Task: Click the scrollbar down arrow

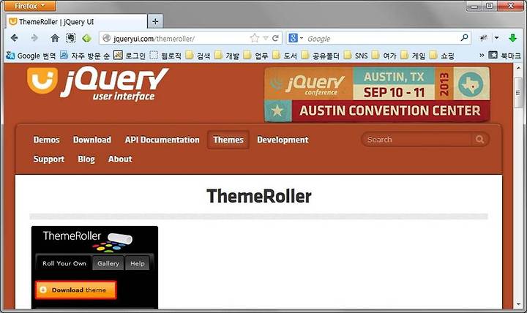Action: pos(518,305)
